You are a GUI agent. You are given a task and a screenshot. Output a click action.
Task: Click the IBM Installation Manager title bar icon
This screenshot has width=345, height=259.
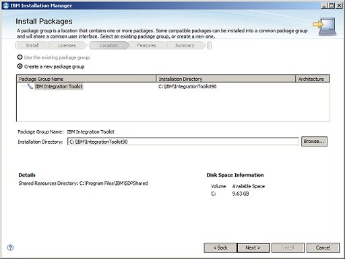click(6, 5)
